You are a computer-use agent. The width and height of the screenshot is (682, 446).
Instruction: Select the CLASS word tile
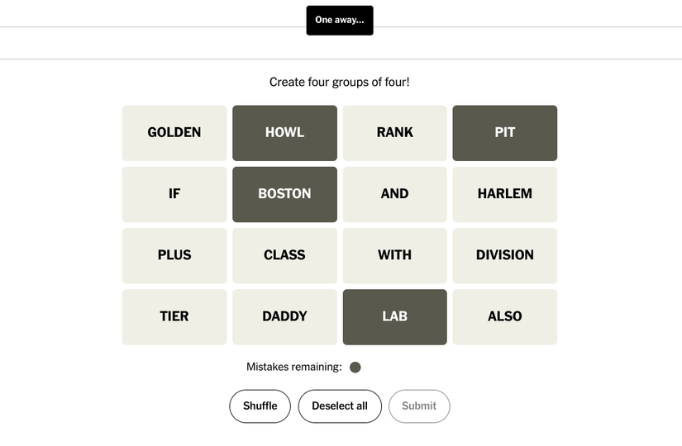coord(284,255)
